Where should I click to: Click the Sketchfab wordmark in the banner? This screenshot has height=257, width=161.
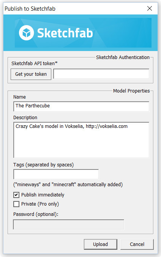[x=65, y=33]
